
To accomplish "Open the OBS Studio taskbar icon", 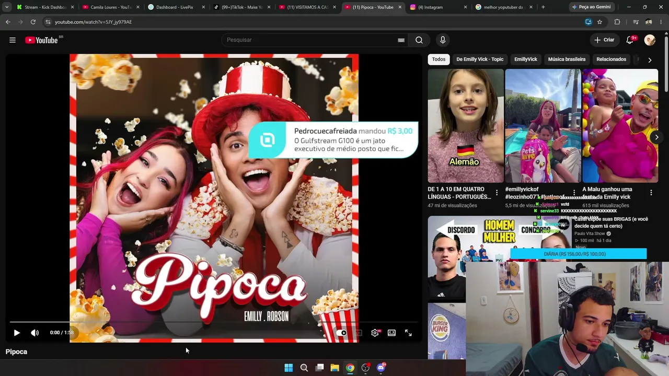I will [365, 368].
